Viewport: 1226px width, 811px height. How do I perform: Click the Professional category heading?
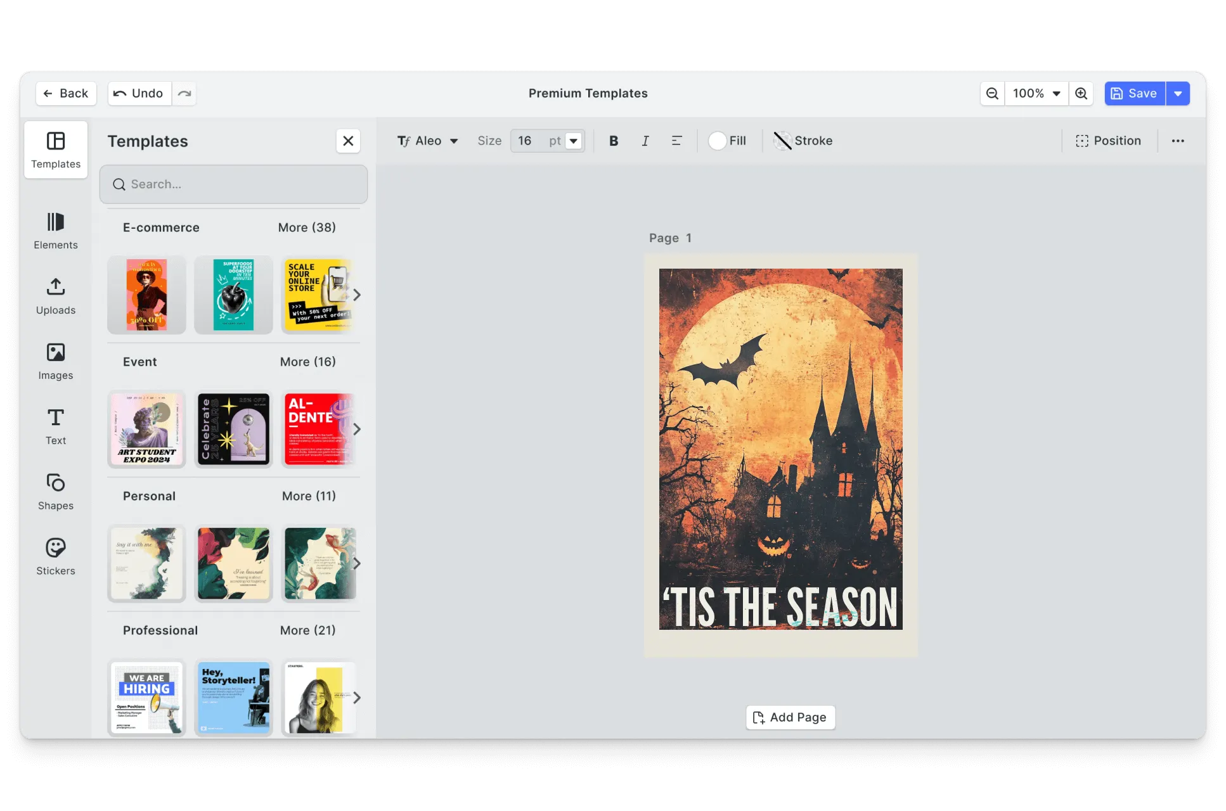tap(160, 630)
